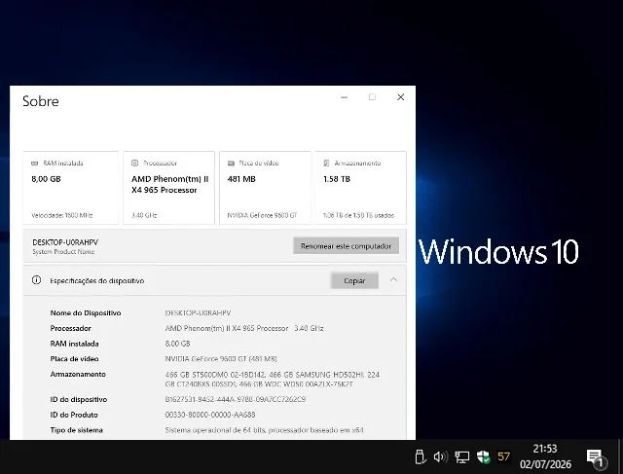The width and height of the screenshot is (623, 474).
Task: Select the 1.58 TB storage value
Action: (x=337, y=179)
